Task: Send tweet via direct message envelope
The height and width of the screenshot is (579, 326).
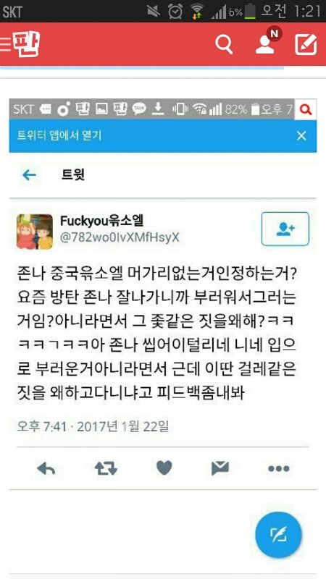Action: 220,468
